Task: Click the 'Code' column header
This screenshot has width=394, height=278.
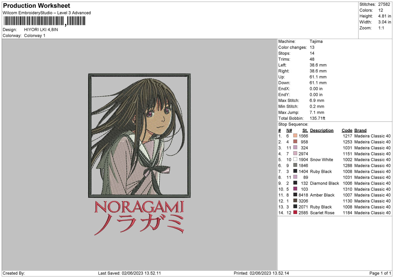Action: click(347, 130)
